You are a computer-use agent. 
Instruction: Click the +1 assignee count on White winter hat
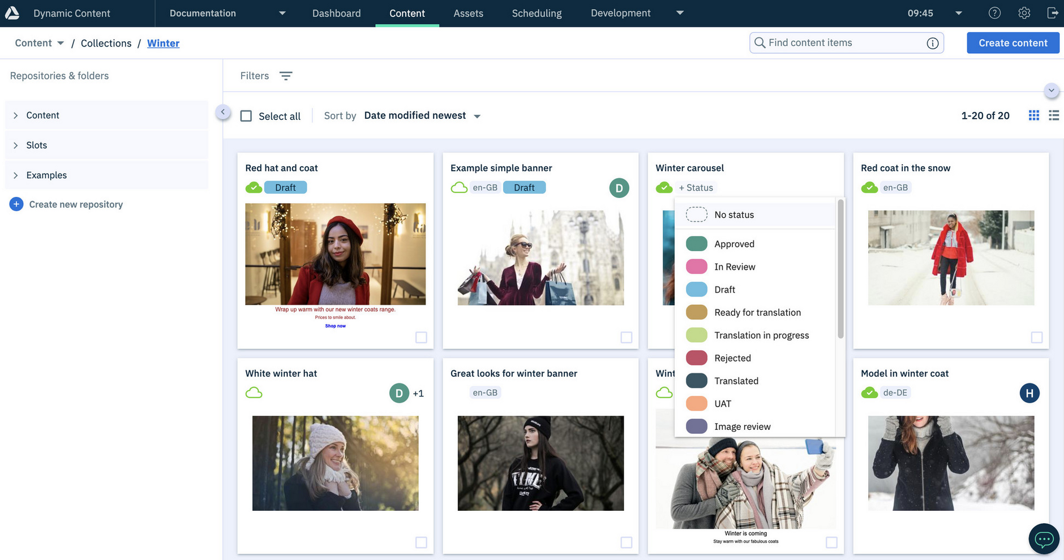[418, 393]
